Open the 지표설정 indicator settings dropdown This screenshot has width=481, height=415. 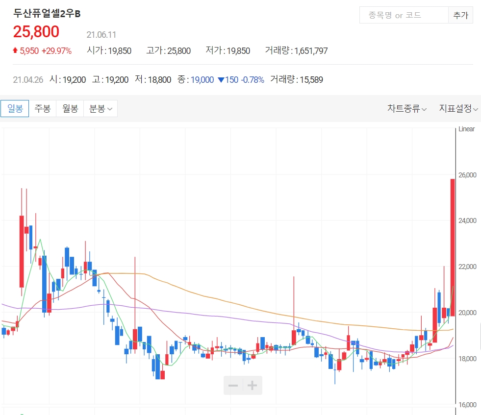[x=458, y=108]
